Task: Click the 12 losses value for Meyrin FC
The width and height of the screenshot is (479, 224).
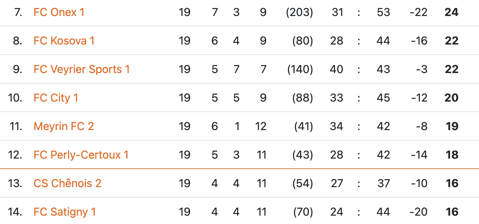Action: click(x=261, y=127)
